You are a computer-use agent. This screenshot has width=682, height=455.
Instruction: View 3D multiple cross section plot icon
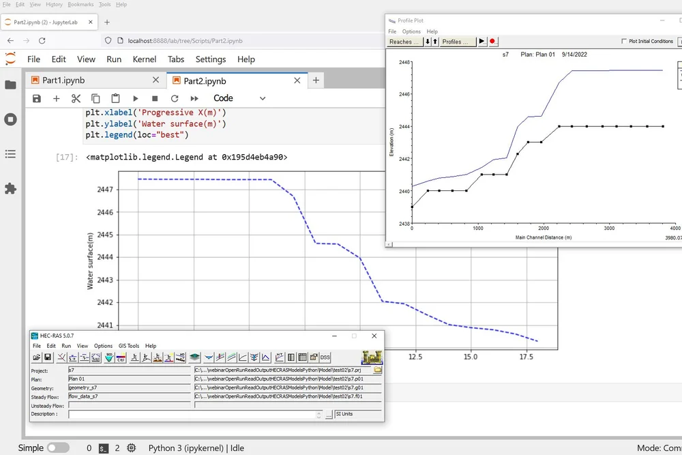coord(254,357)
